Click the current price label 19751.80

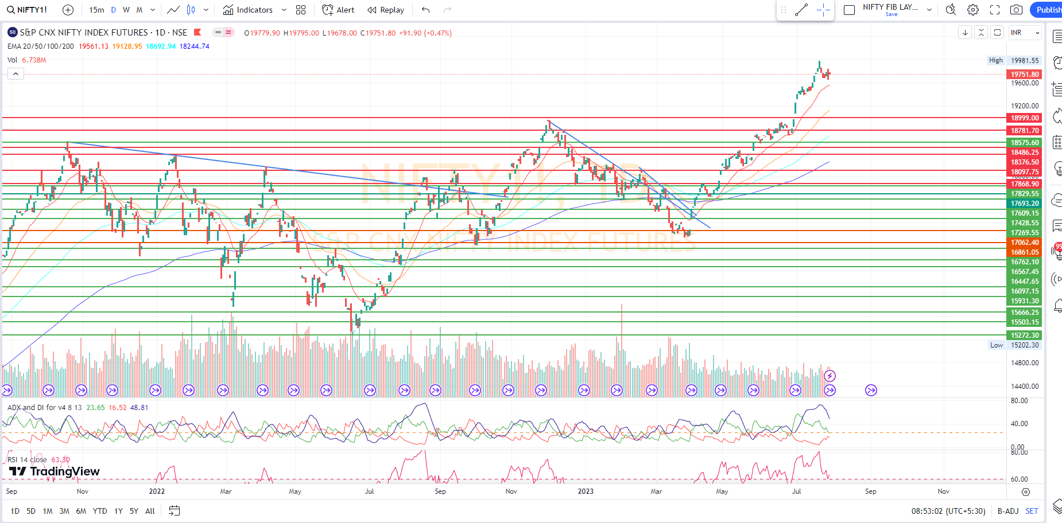coord(1025,75)
